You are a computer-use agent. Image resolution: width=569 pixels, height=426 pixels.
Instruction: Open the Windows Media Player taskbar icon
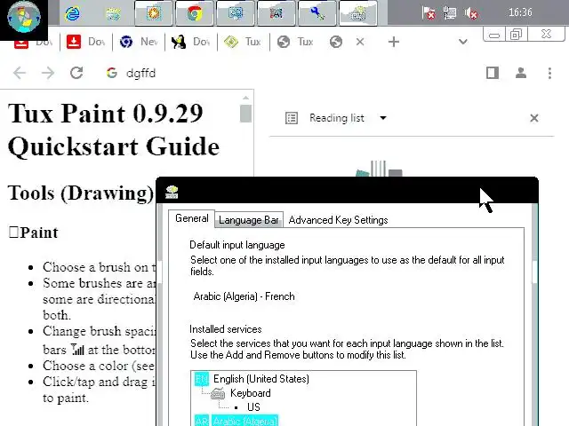coord(154,13)
